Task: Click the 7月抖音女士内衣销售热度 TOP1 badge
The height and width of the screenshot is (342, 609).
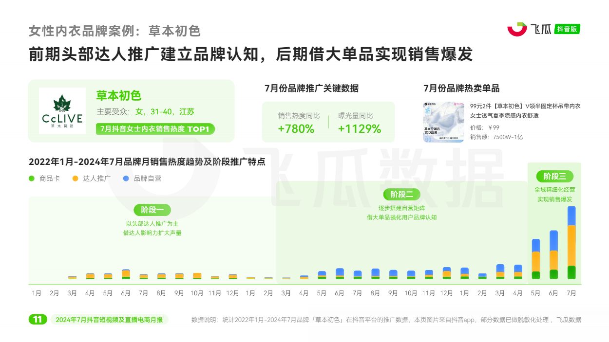Action: pyautogui.click(x=155, y=129)
